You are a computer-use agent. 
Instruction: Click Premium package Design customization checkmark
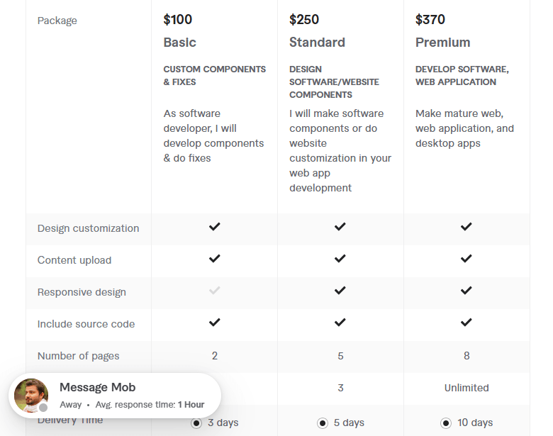[x=466, y=227]
